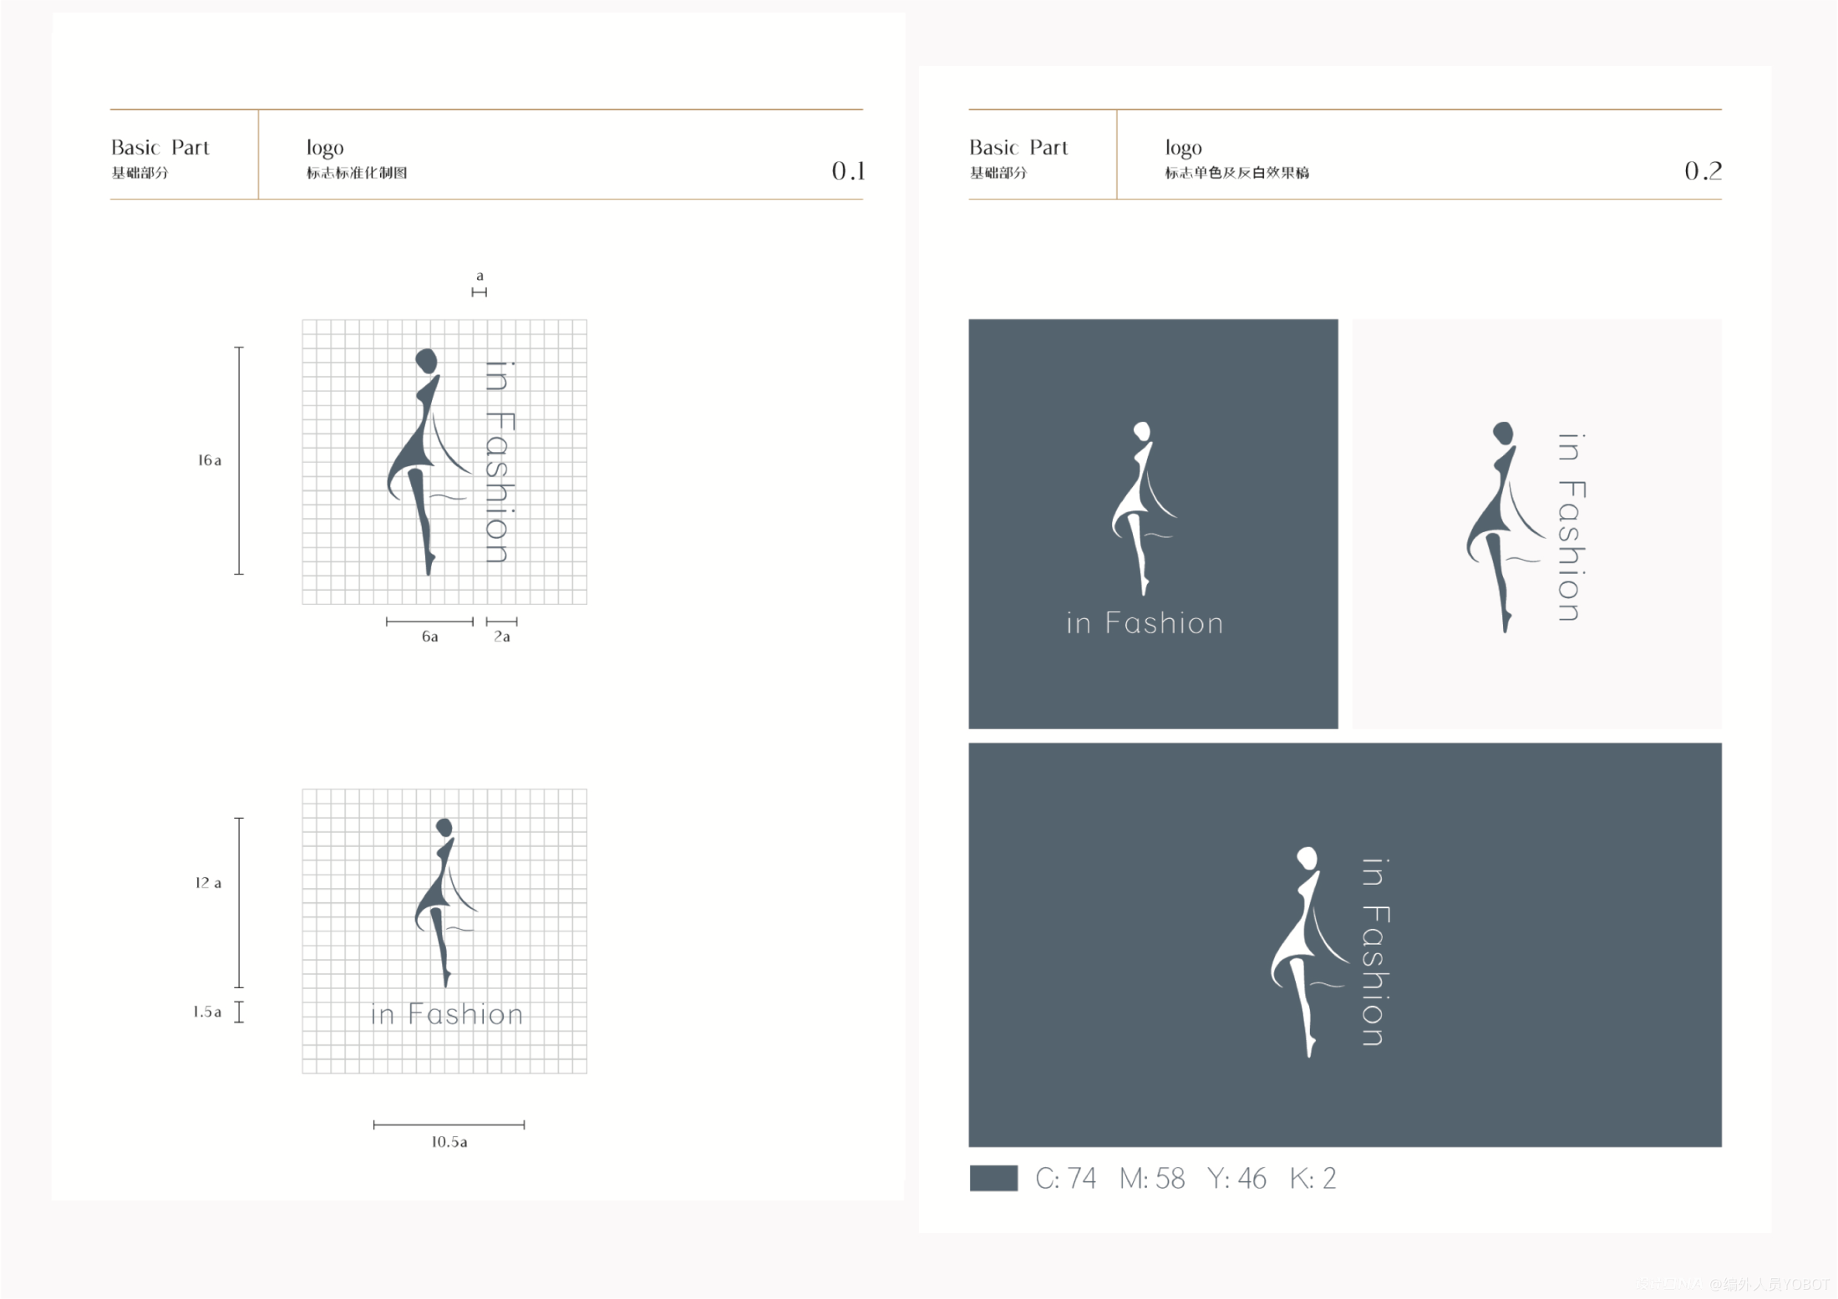Click the 'logo' title on page 0.1

(x=325, y=149)
